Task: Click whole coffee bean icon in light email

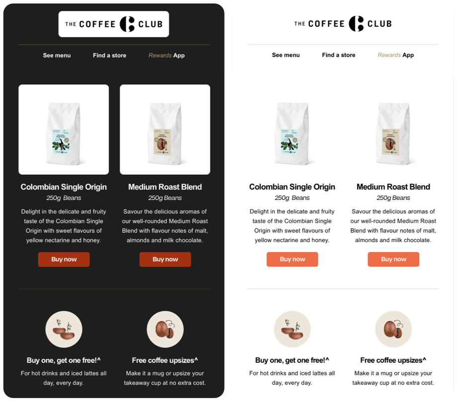Action: (x=393, y=330)
